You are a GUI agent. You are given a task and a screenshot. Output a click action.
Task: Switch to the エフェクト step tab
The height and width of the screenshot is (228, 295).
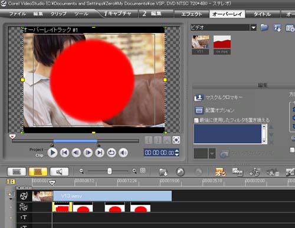tap(191, 14)
